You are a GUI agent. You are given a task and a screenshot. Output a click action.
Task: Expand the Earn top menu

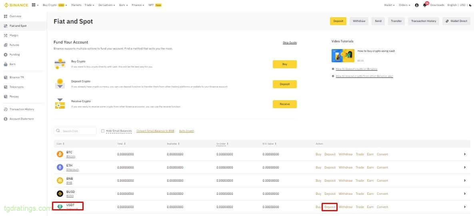123,5
